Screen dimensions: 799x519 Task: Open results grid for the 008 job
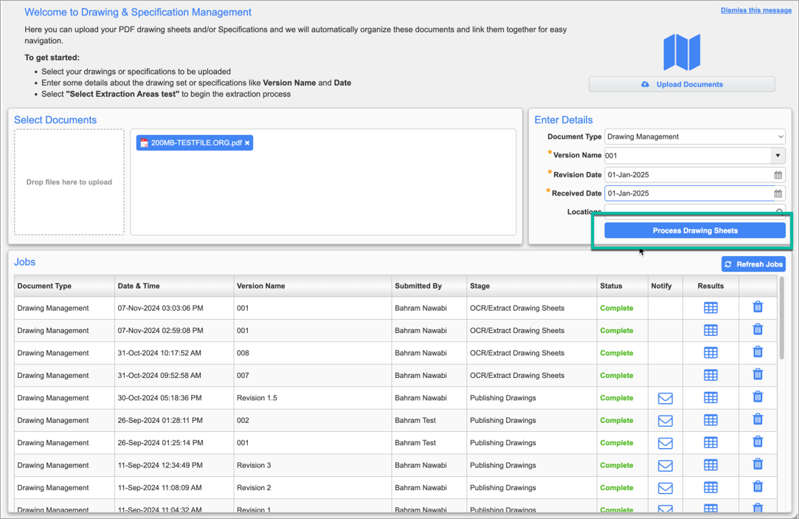tap(710, 353)
